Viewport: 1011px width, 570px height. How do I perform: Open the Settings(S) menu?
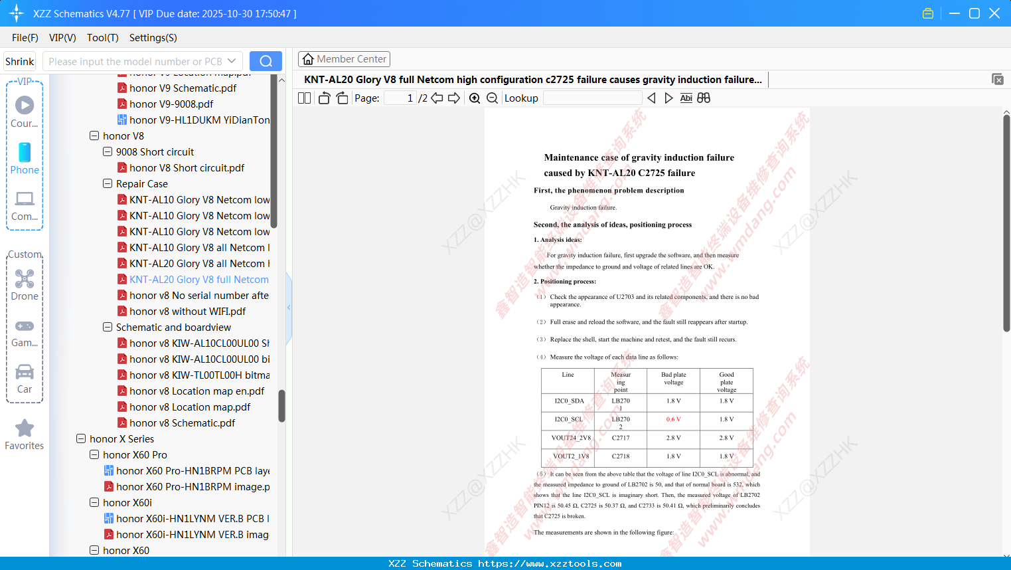coord(153,37)
